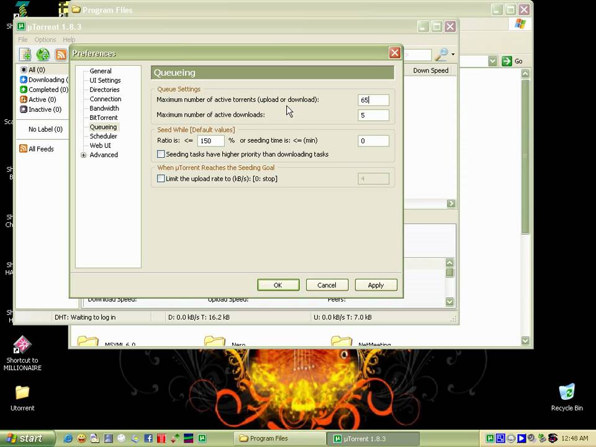Image resolution: width=596 pixels, height=447 pixels.
Task: Open All Feeds in µTorrent sidebar
Action: coord(37,149)
